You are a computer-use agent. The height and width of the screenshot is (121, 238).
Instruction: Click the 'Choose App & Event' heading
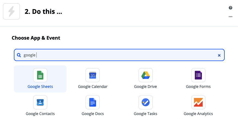[36, 38]
